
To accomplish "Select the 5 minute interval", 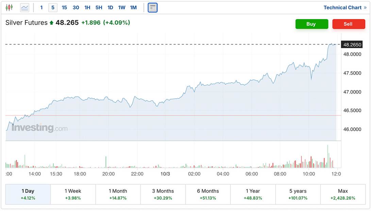I will [53, 7].
